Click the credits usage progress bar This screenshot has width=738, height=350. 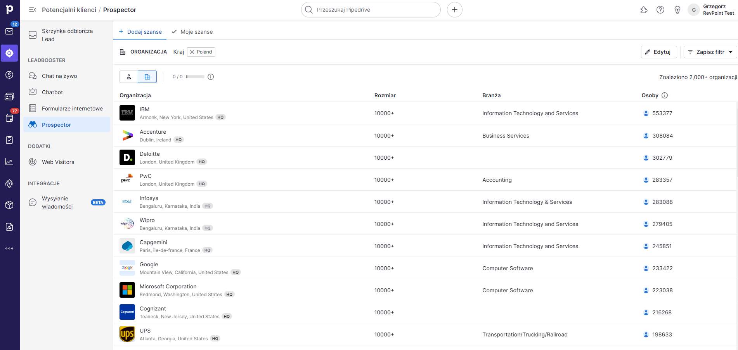(x=195, y=77)
